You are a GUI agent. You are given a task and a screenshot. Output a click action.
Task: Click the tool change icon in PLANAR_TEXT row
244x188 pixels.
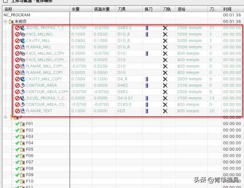point(147,111)
